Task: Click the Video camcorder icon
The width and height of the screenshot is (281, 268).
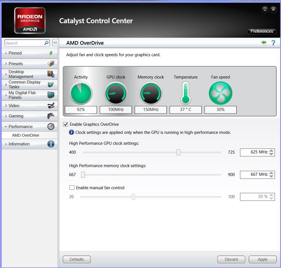Action: (x=51, y=106)
